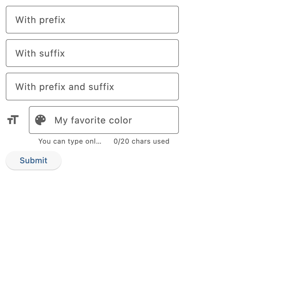Click empty end of prefix and suffix field
Viewport: 300px width, 300px height.
[149, 87]
